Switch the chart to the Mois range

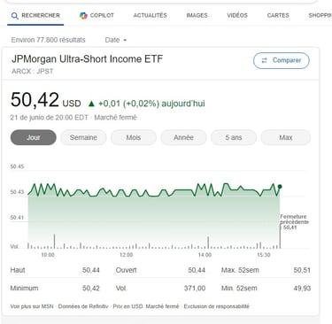pos(134,137)
